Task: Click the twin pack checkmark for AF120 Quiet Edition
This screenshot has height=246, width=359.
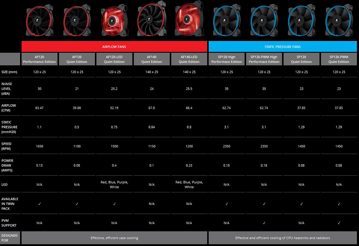Action: [77, 204]
